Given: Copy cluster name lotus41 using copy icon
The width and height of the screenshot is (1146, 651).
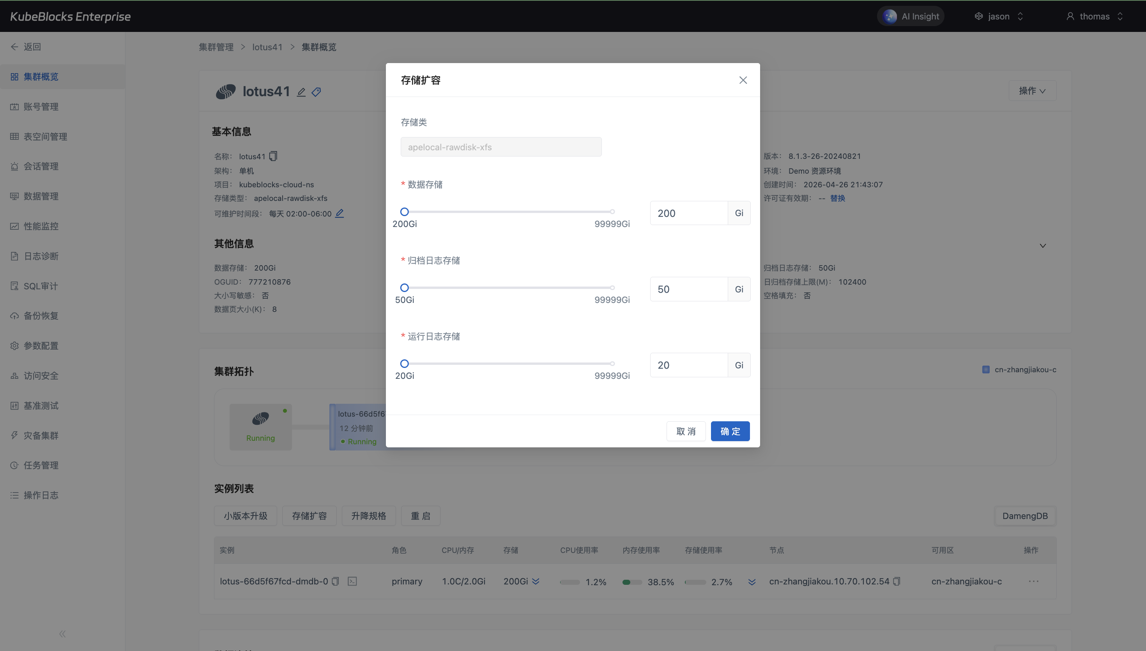Looking at the screenshot, I should coord(273,156).
